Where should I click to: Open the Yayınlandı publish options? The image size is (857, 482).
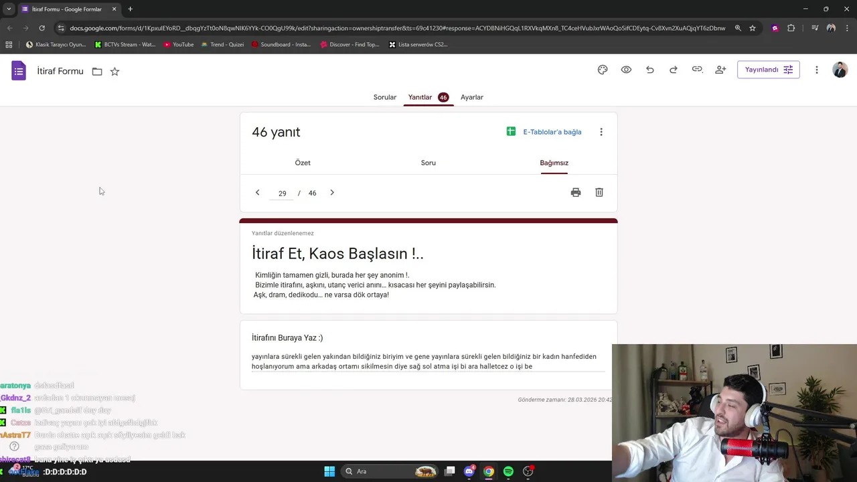tap(768, 70)
